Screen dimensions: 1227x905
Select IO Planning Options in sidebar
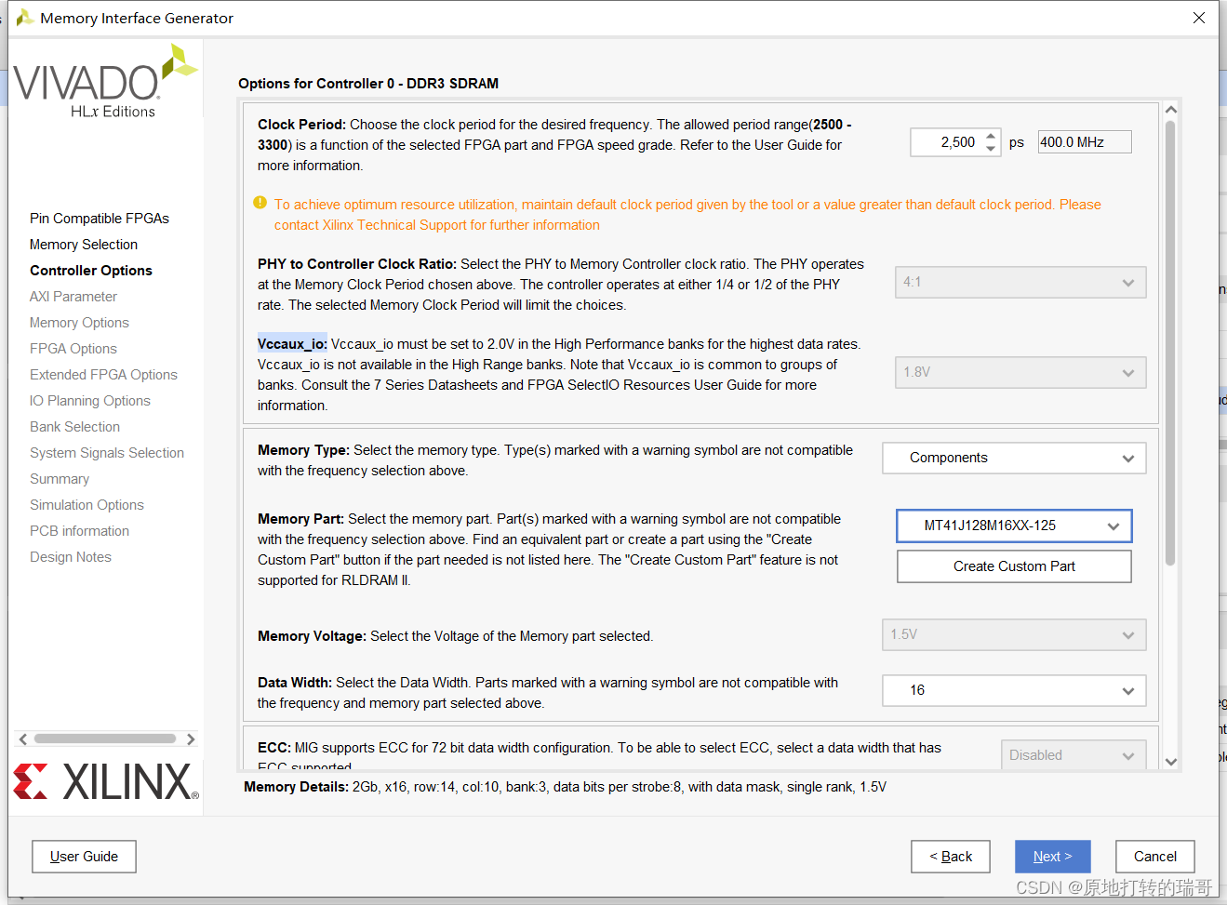point(90,401)
